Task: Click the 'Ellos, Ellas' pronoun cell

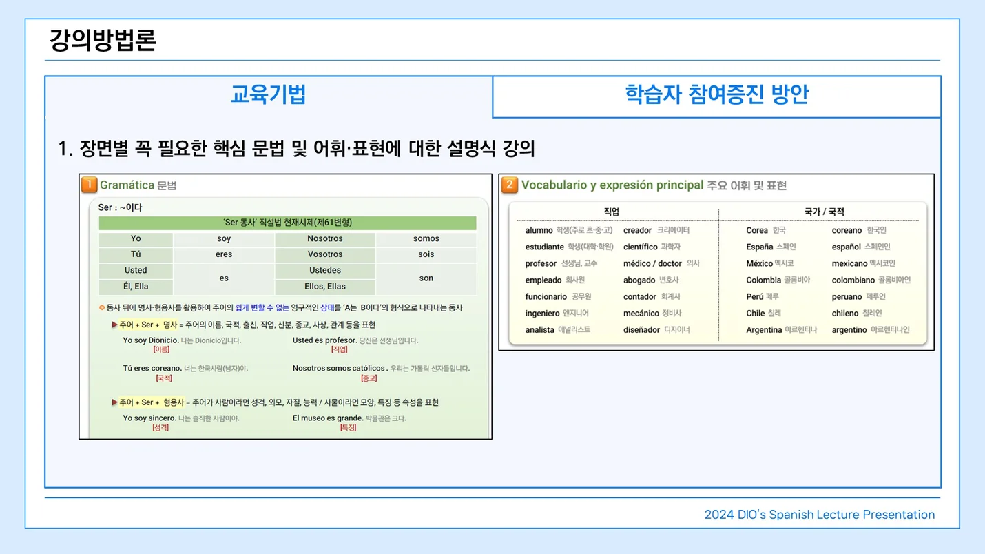Action: pos(325,286)
